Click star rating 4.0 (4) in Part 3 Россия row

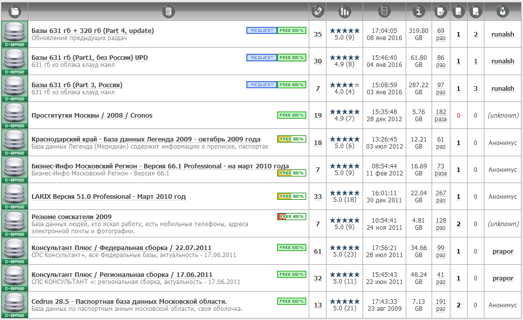click(345, 88)
